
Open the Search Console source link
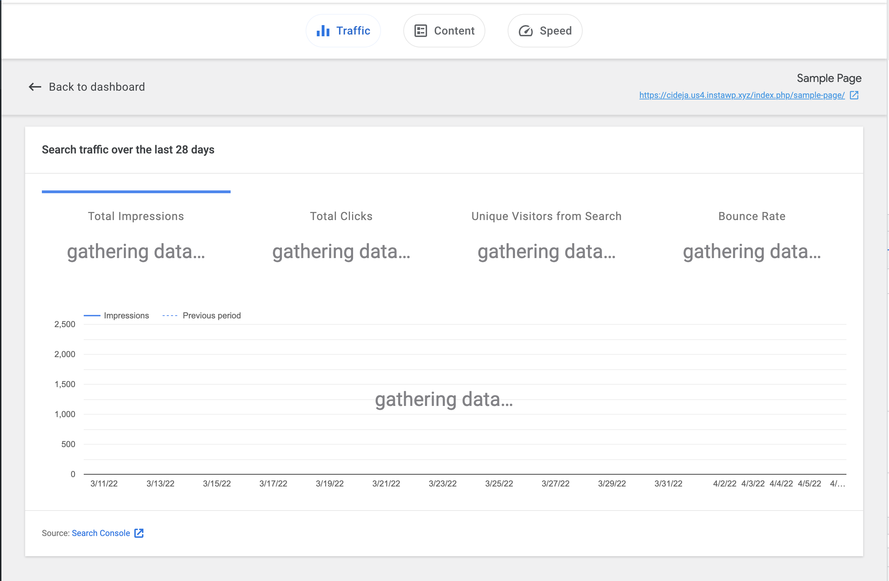point(101,533)
